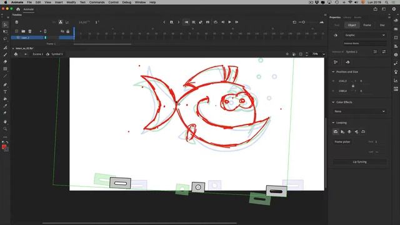Select the Hand tool
This screenshot has width=400, height=225.
pos(5,122)
